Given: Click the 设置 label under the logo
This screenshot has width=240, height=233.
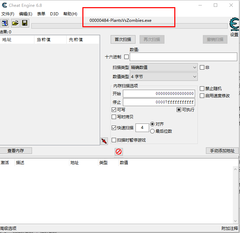Looking at the screenshot, I should [x=234, y=35].
